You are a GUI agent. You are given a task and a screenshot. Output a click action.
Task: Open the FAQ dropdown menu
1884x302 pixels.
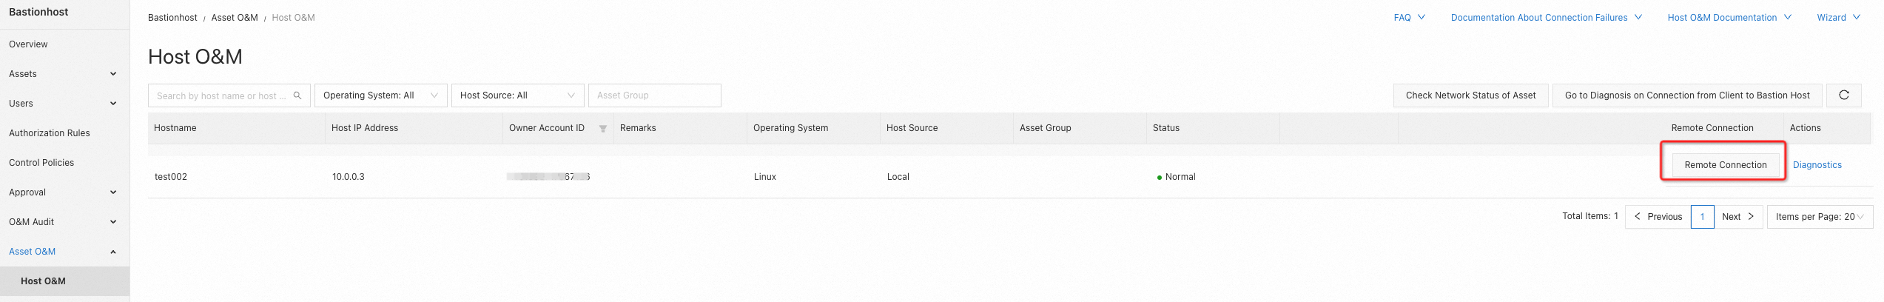pos(1409,18)
